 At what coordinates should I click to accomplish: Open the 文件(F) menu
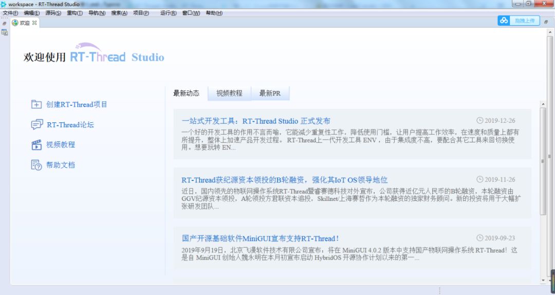[11, 13]
